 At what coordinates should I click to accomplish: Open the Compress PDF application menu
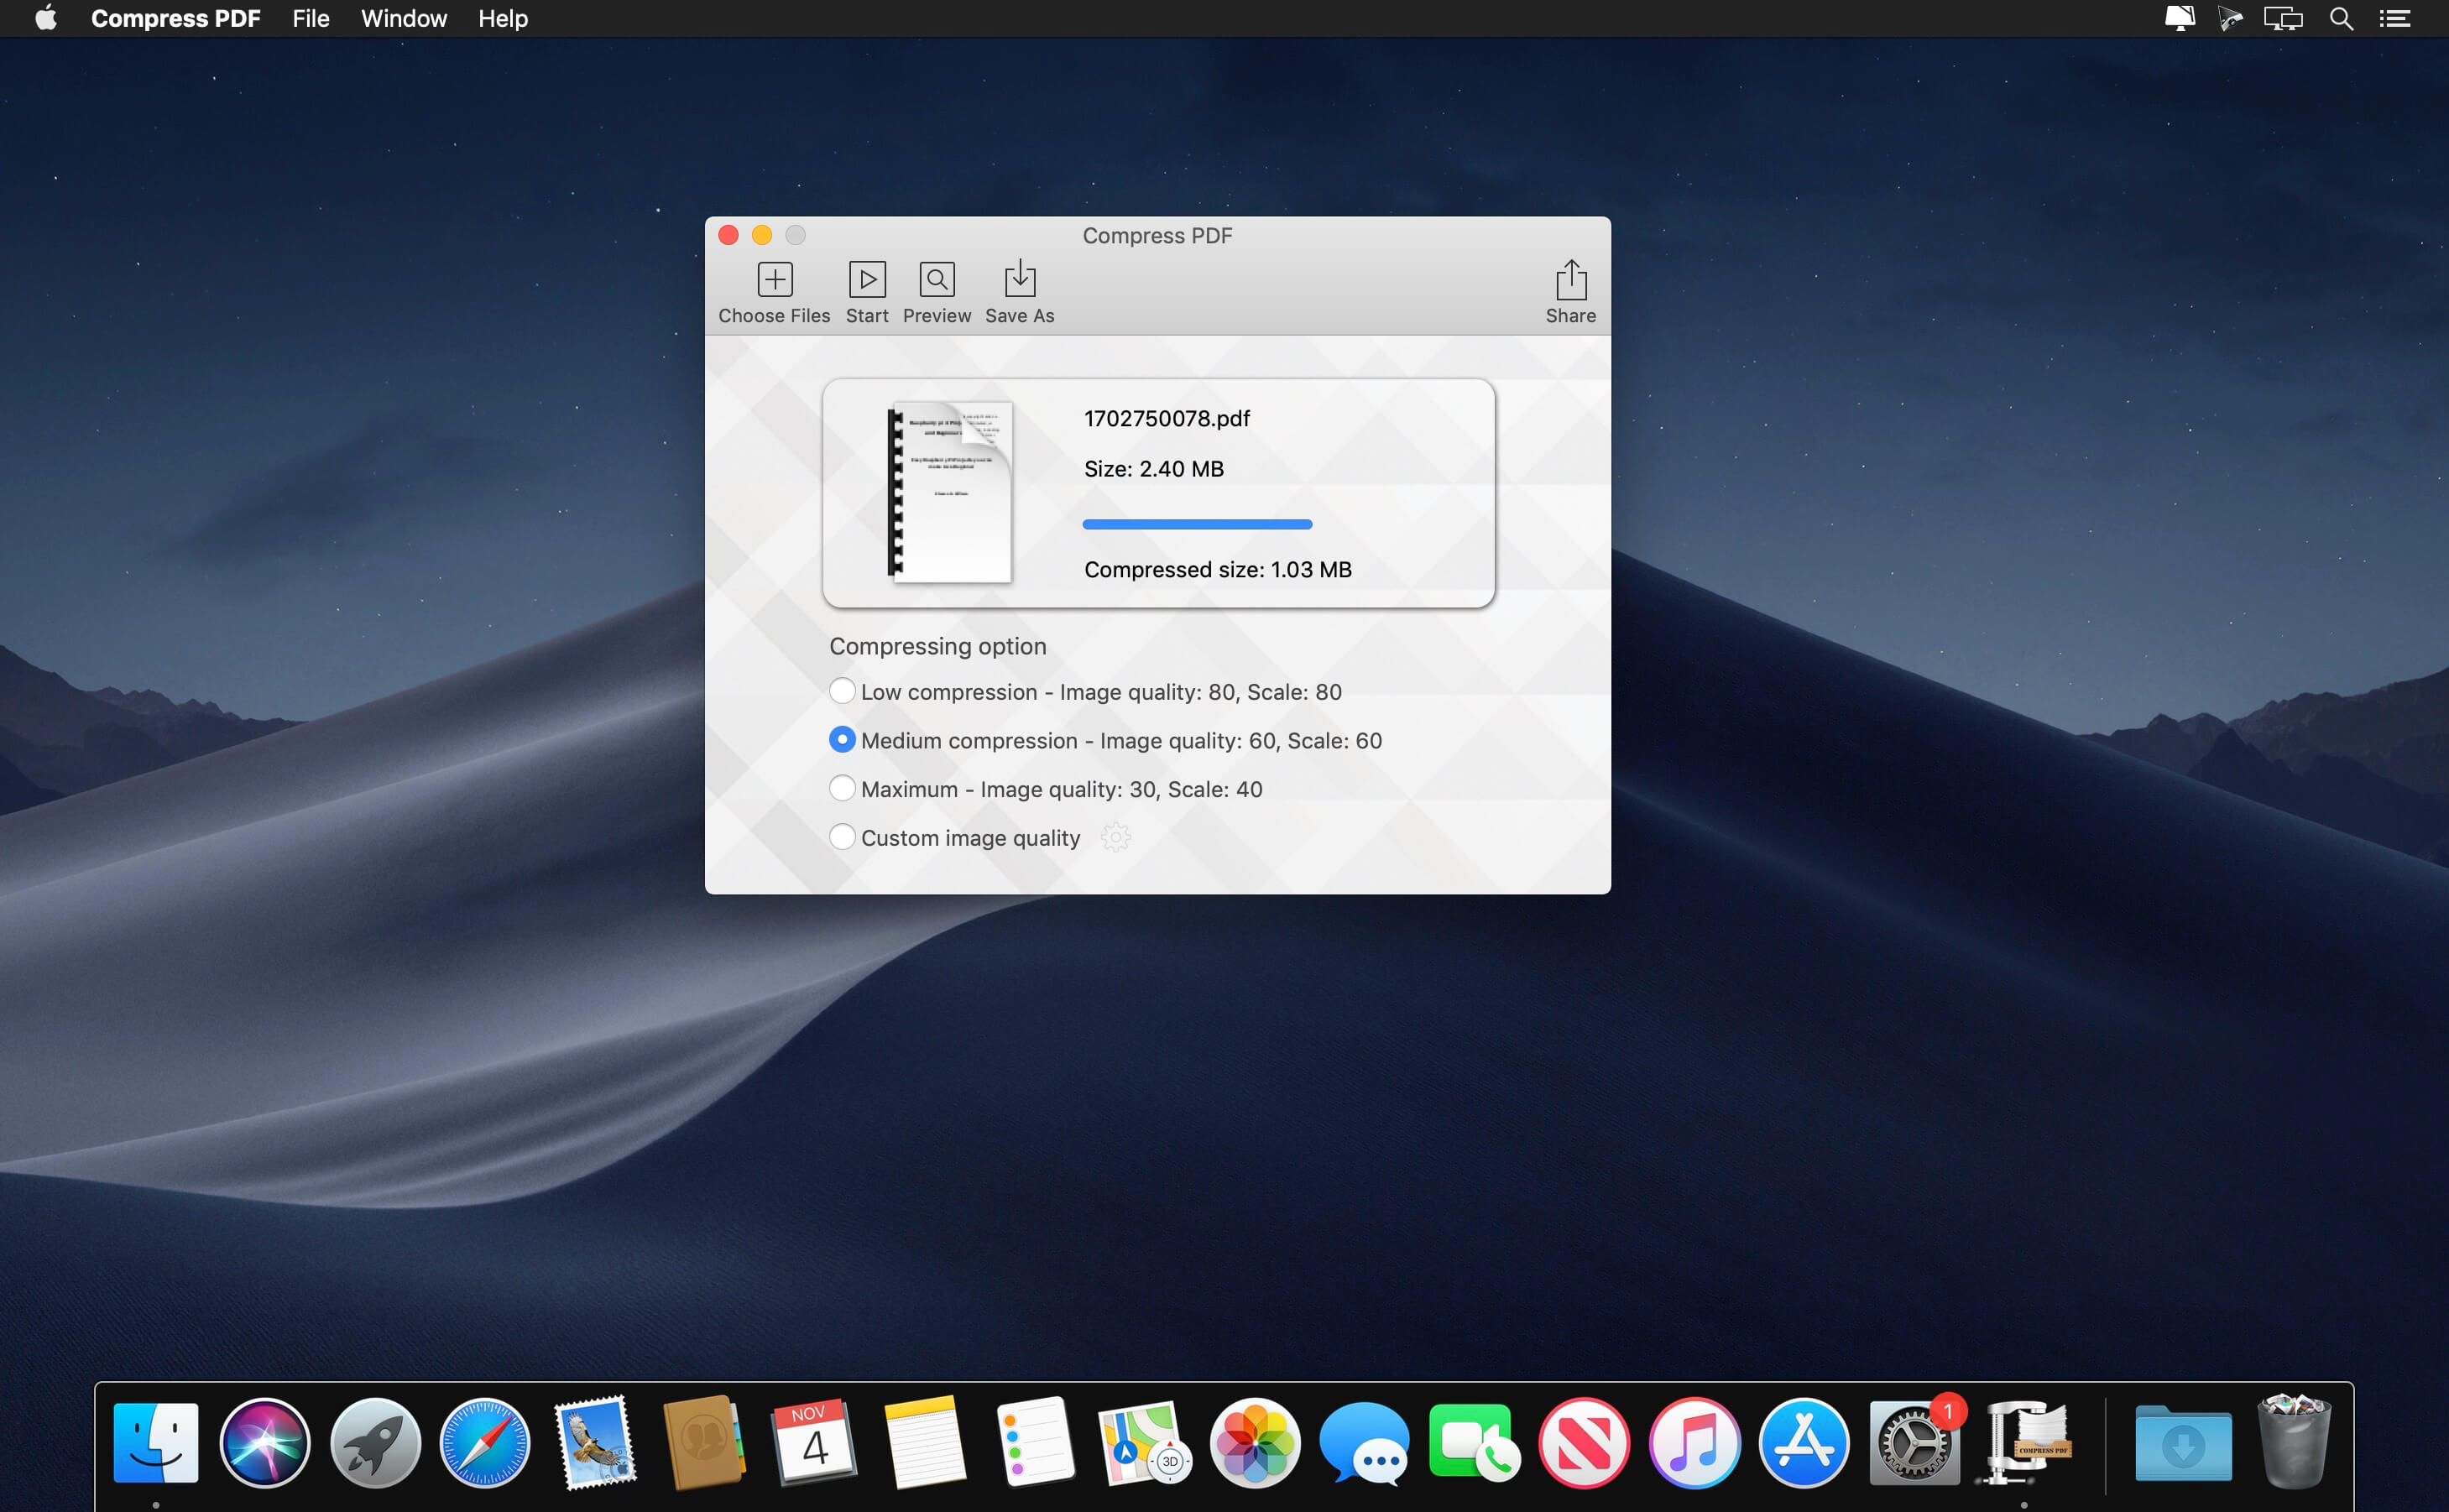175,18
